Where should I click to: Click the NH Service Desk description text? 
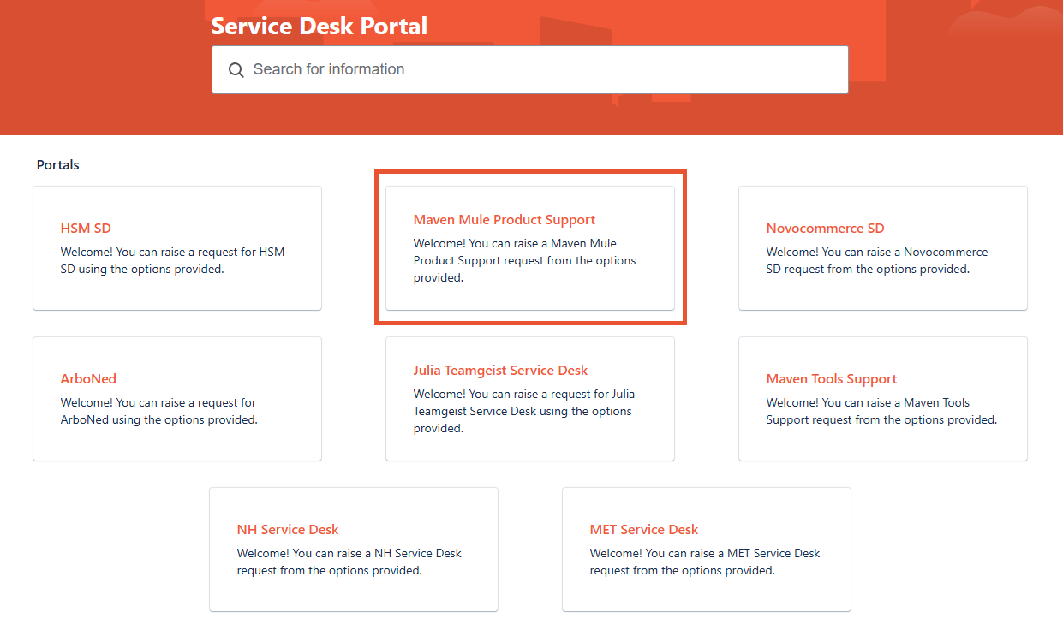349,562
